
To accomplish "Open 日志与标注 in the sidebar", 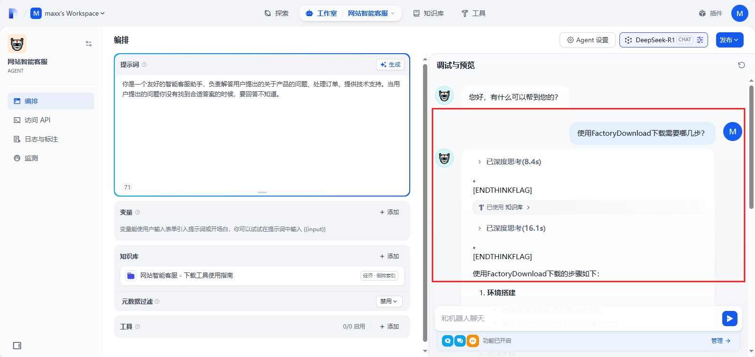I will pyautogui.click(x=51, y=139).
